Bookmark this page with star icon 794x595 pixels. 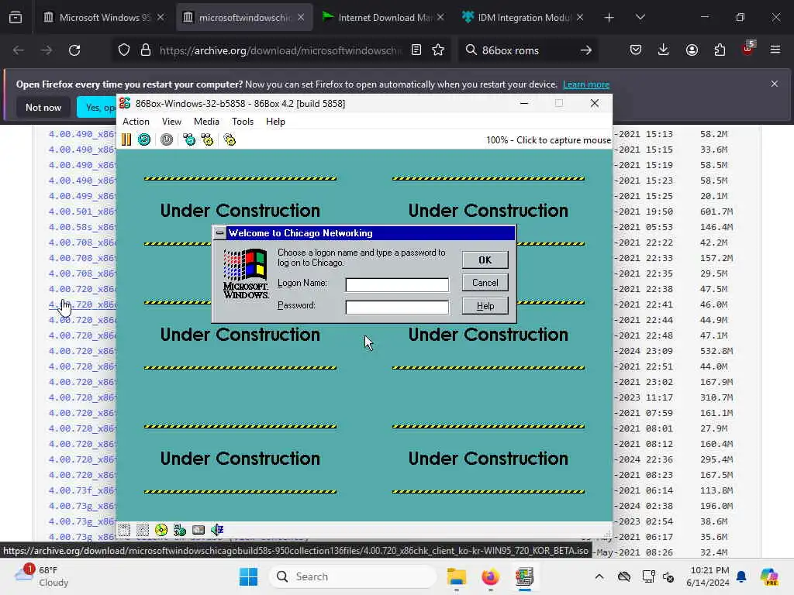coord(438,50)
